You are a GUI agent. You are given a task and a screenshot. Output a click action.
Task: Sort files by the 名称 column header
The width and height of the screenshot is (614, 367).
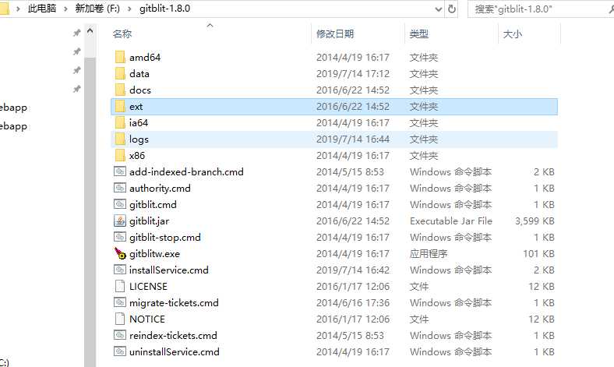(122, 34)
